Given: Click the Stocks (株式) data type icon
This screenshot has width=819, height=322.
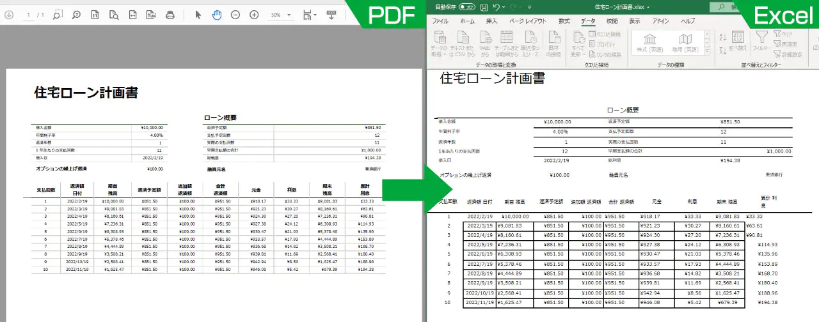Looking at the screenshot, I should 650,42.
